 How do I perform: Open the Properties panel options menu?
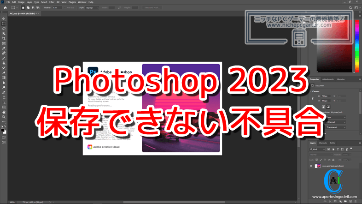(x=360, y=79)
